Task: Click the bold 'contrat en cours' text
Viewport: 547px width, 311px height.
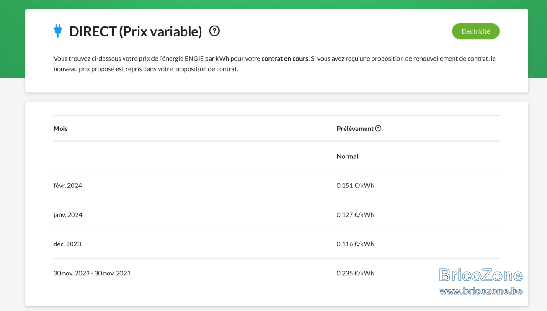Action: pyautogui.click(x=285, y=59)
